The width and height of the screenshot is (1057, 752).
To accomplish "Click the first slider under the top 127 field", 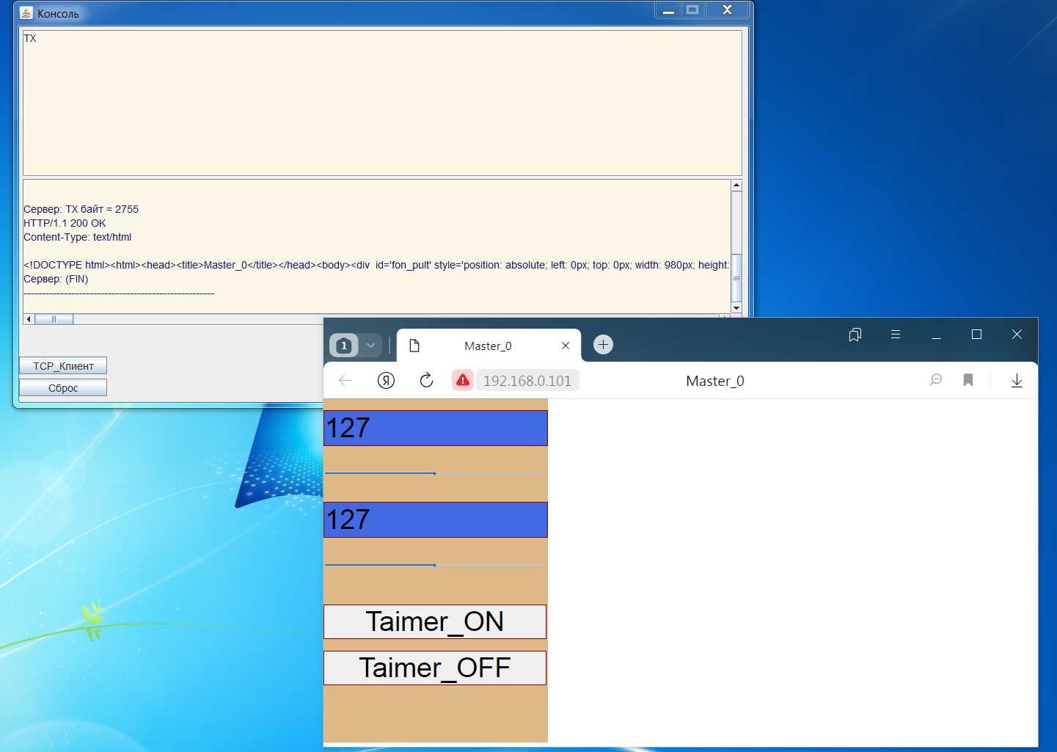I will click(435, 473).
